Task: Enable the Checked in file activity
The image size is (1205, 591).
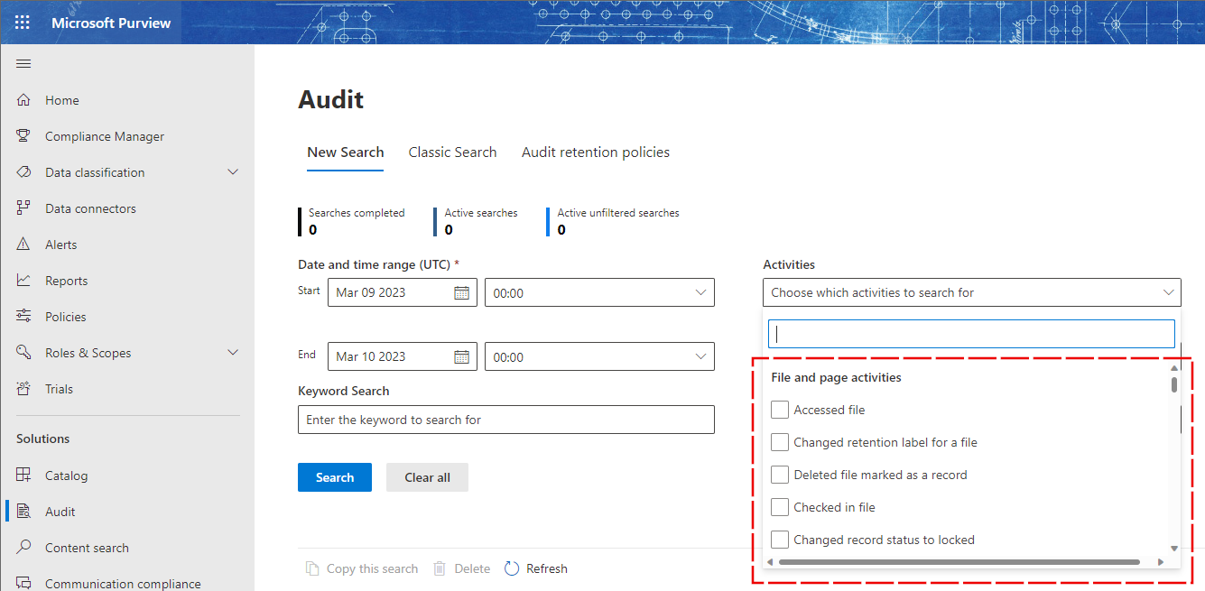Action: [x=780, y=506]
